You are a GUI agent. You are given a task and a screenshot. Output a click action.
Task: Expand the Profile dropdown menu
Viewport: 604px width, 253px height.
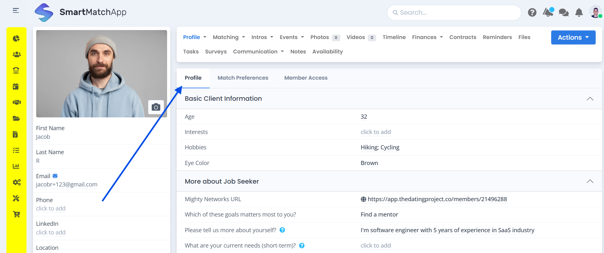[195, 37]
